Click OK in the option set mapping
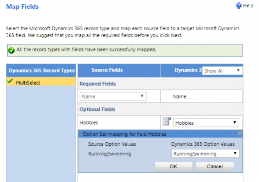The height and width of the screenshot is (182, 259). tap(174, 166)
